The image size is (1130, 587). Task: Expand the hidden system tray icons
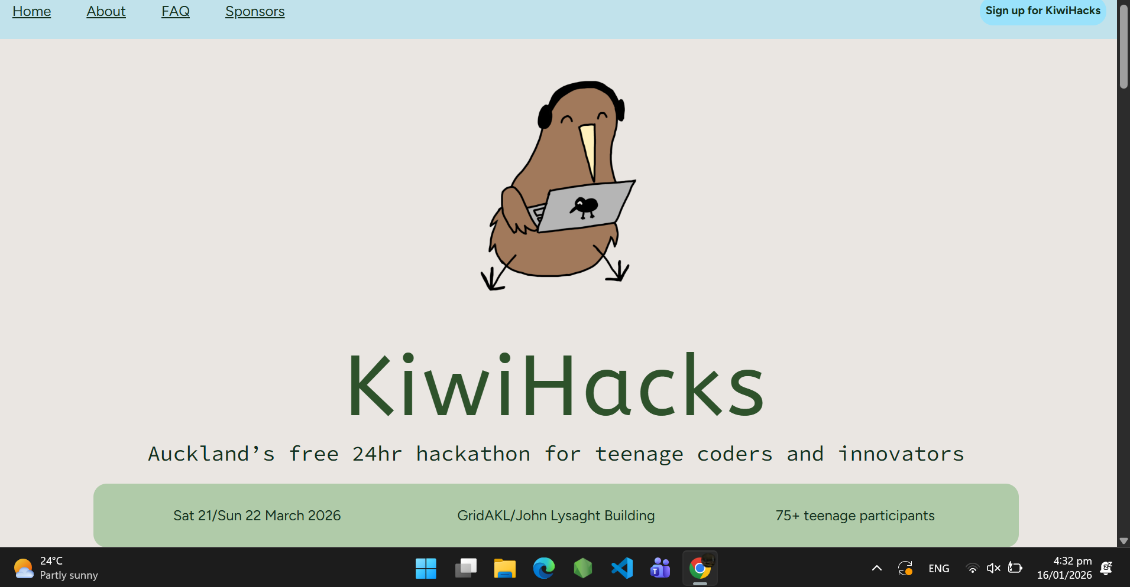(877, 568)
